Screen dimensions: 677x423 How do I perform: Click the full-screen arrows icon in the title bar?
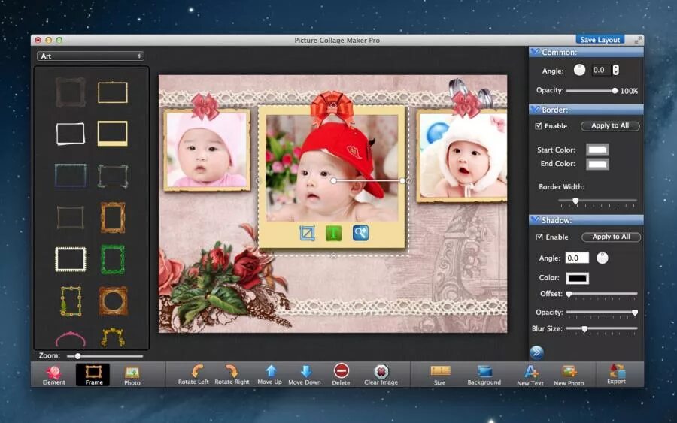(x=638, y=40)
